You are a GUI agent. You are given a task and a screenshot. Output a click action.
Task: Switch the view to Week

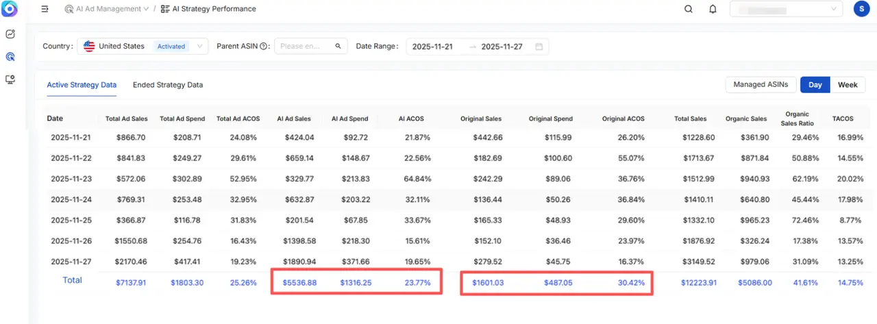[x=848, y=85]
